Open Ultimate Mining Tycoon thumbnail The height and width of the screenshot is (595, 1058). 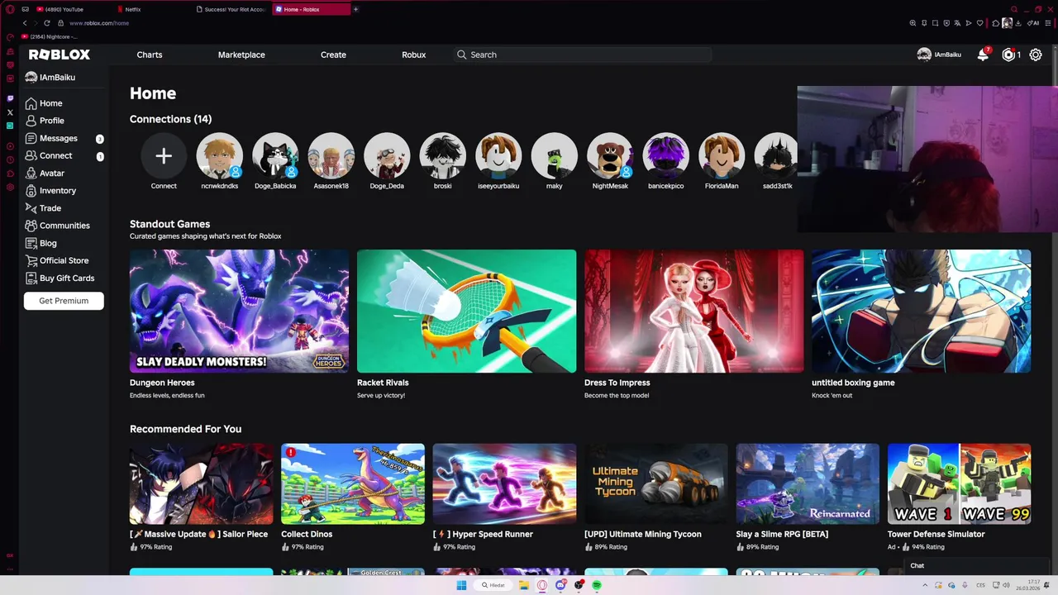656,483
